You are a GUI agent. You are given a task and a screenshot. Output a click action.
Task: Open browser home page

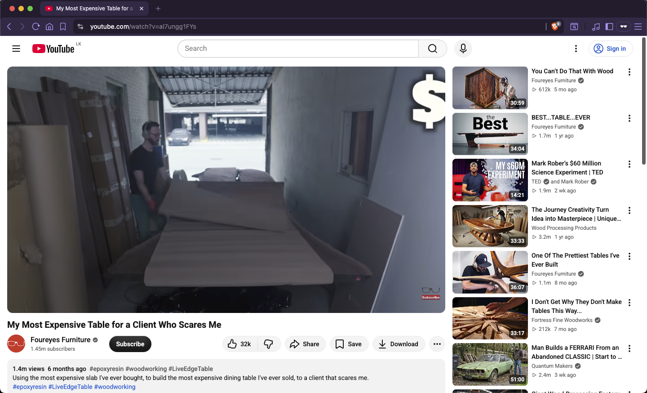click(x=49, y=27)
